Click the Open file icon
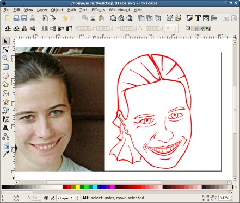Image resolution: width=240 pixels, height=203 pixels. pyautogui.click(x=16, y=18)
